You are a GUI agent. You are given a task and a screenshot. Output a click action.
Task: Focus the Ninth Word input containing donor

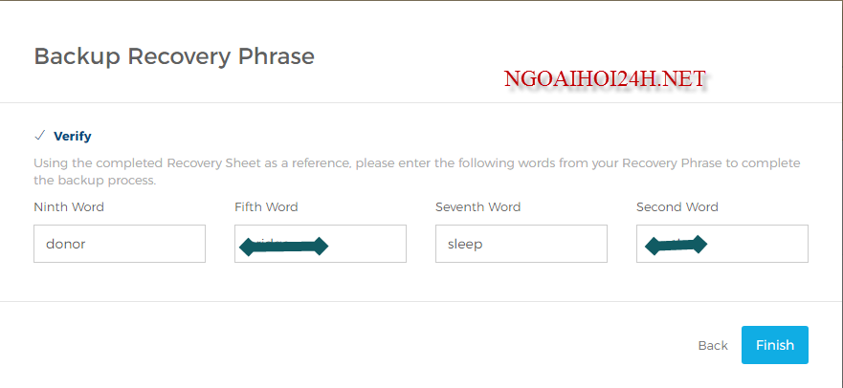pyautogui.click(x=120, y=244)
